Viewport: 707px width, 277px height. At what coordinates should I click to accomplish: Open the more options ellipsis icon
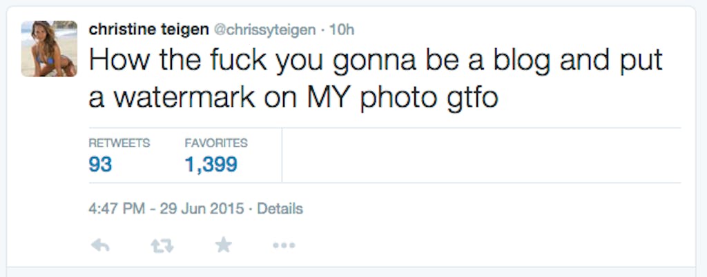click(284, 245)
